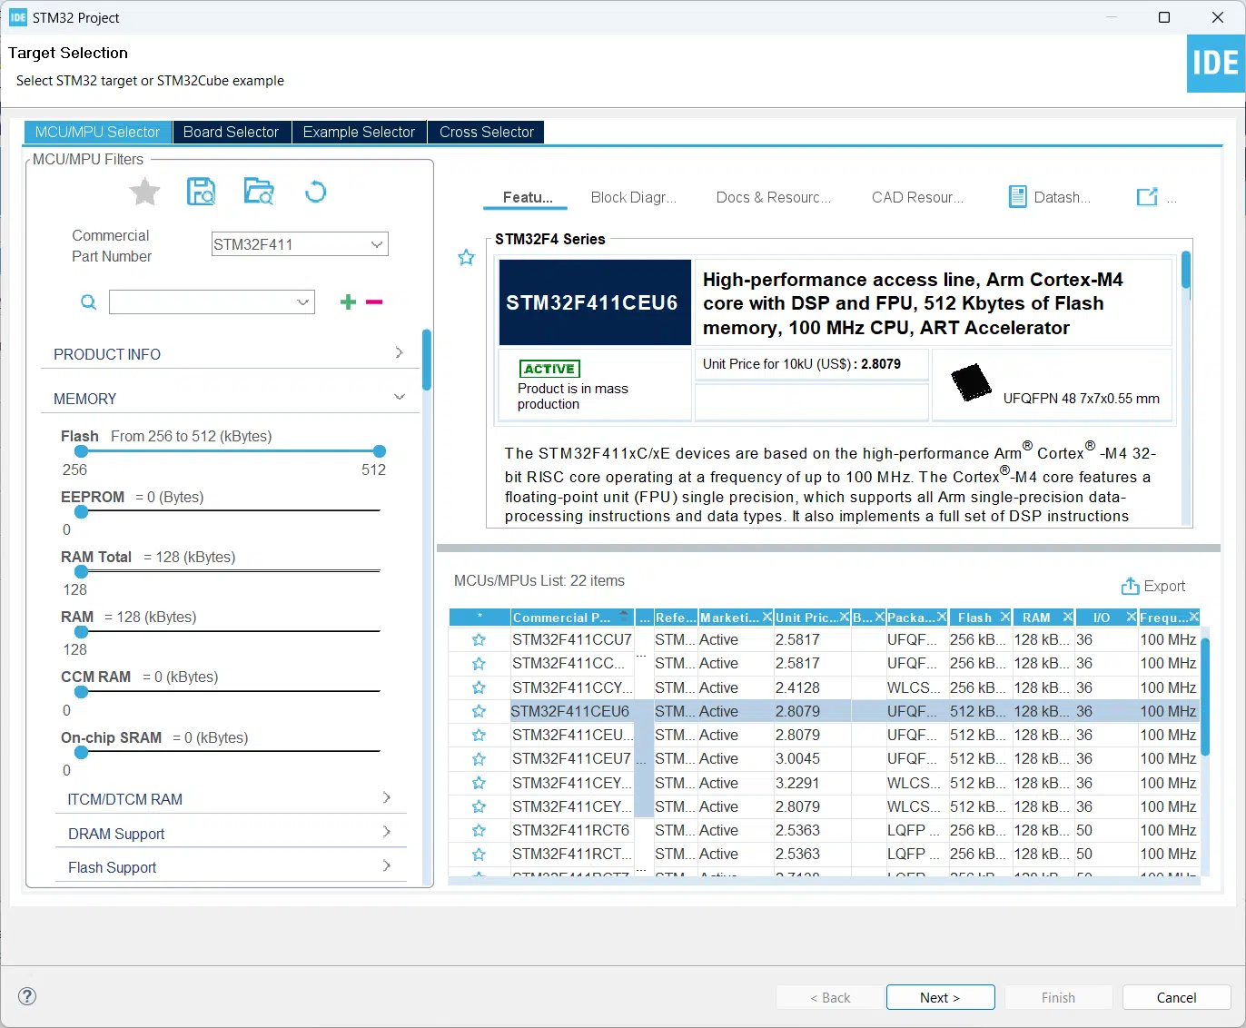Favorite STM32F411CEU6 with the star beside the series box
1246x1028 pixels.
(x=466, y=258)
